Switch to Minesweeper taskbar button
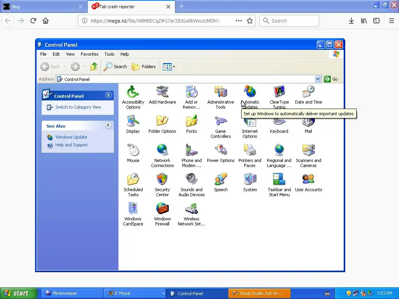This screenshot has width=399, height=299. coord(72,294)
